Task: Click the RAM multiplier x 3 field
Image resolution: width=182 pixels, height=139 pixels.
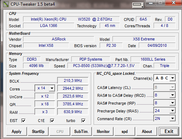Action: pos(45,112)
